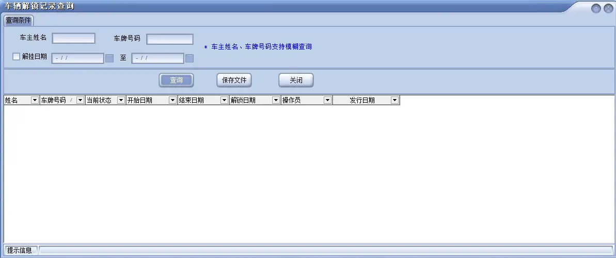The width and height of the screenshot is (616, 258).
Task: Close the window with the X title-bar button
Action: 608,9
